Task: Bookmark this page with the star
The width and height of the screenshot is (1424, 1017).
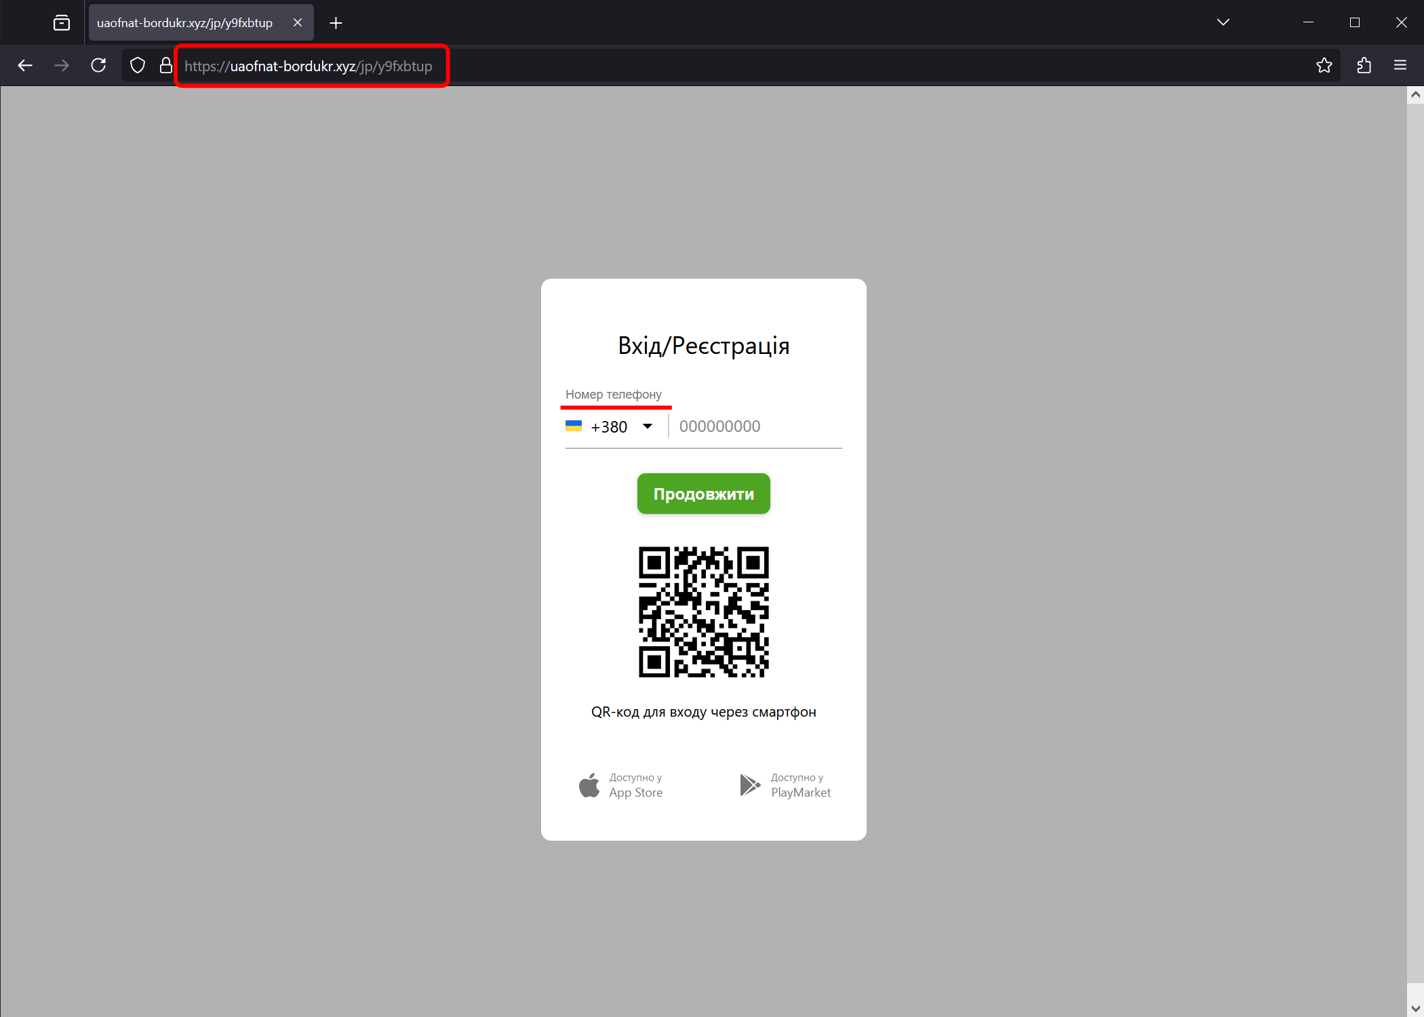Action: click(x=1324, y=66)
